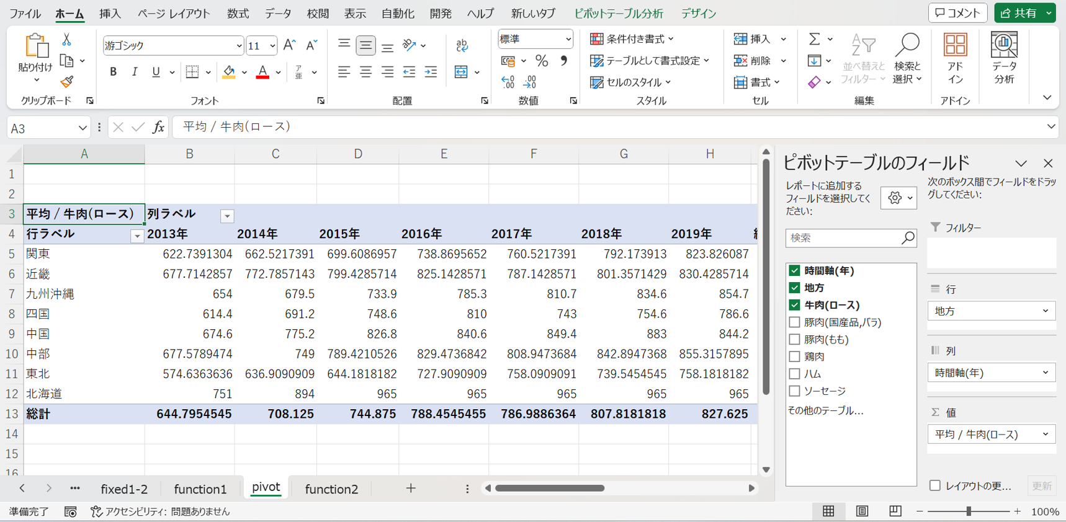The width and height of the screenshot is (1066, 522).
Task: Open 条件付き書式 conditional formatting
Action: (632, 39)
